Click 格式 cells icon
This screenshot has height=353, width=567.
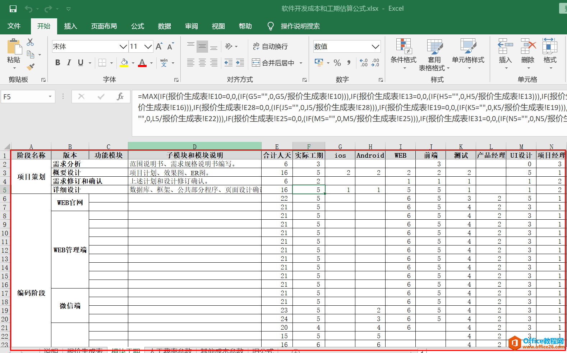(x=550, y=54)
